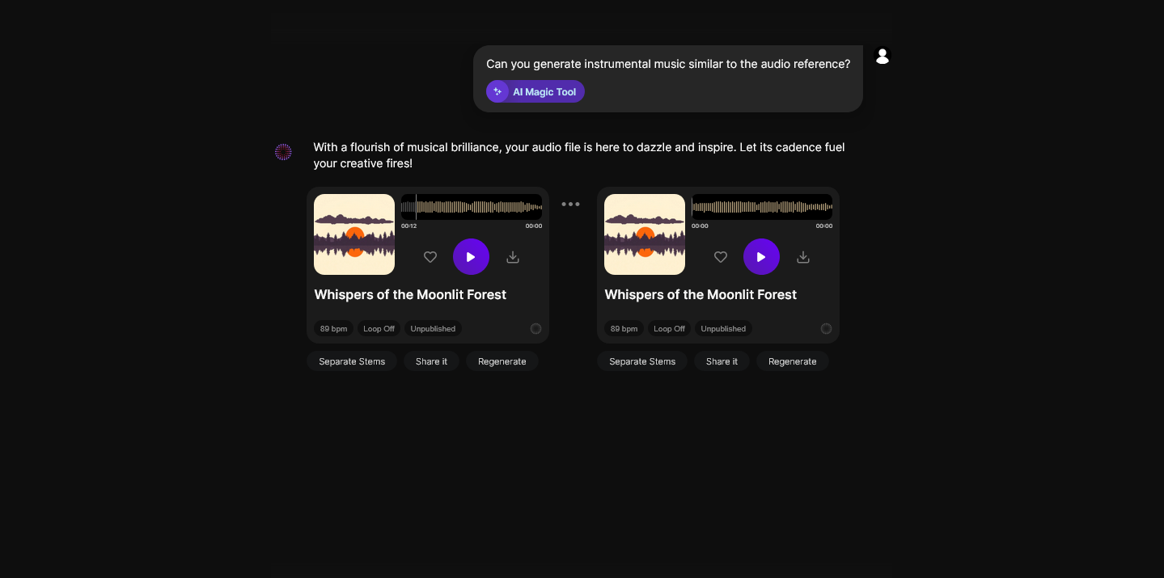Download the right track
The height and width of the screenshot is (578, 1164).
(x=803, y=257)
